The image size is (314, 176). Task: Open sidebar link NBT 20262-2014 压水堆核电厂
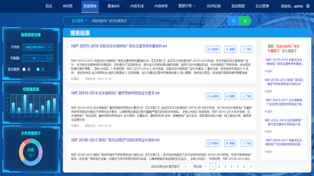point(284,122)
